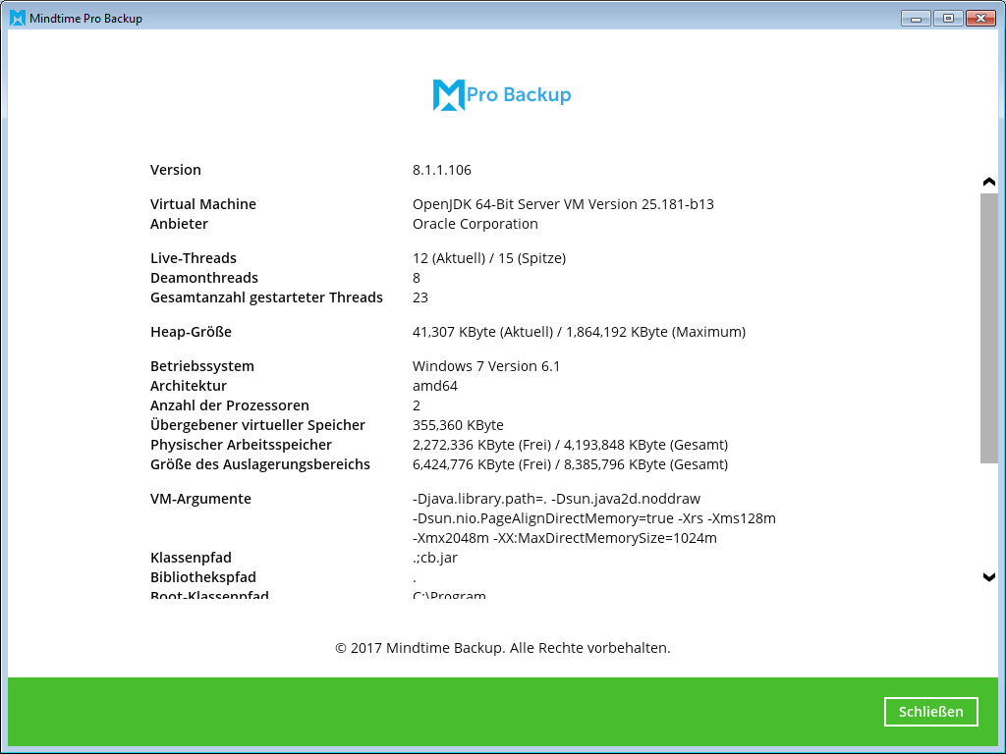
Task: Click the Architektur label
Action: [188, 386]
